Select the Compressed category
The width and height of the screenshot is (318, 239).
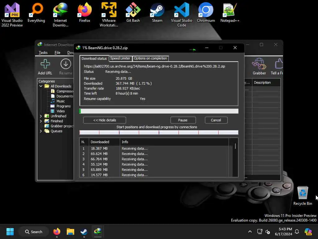62,91
